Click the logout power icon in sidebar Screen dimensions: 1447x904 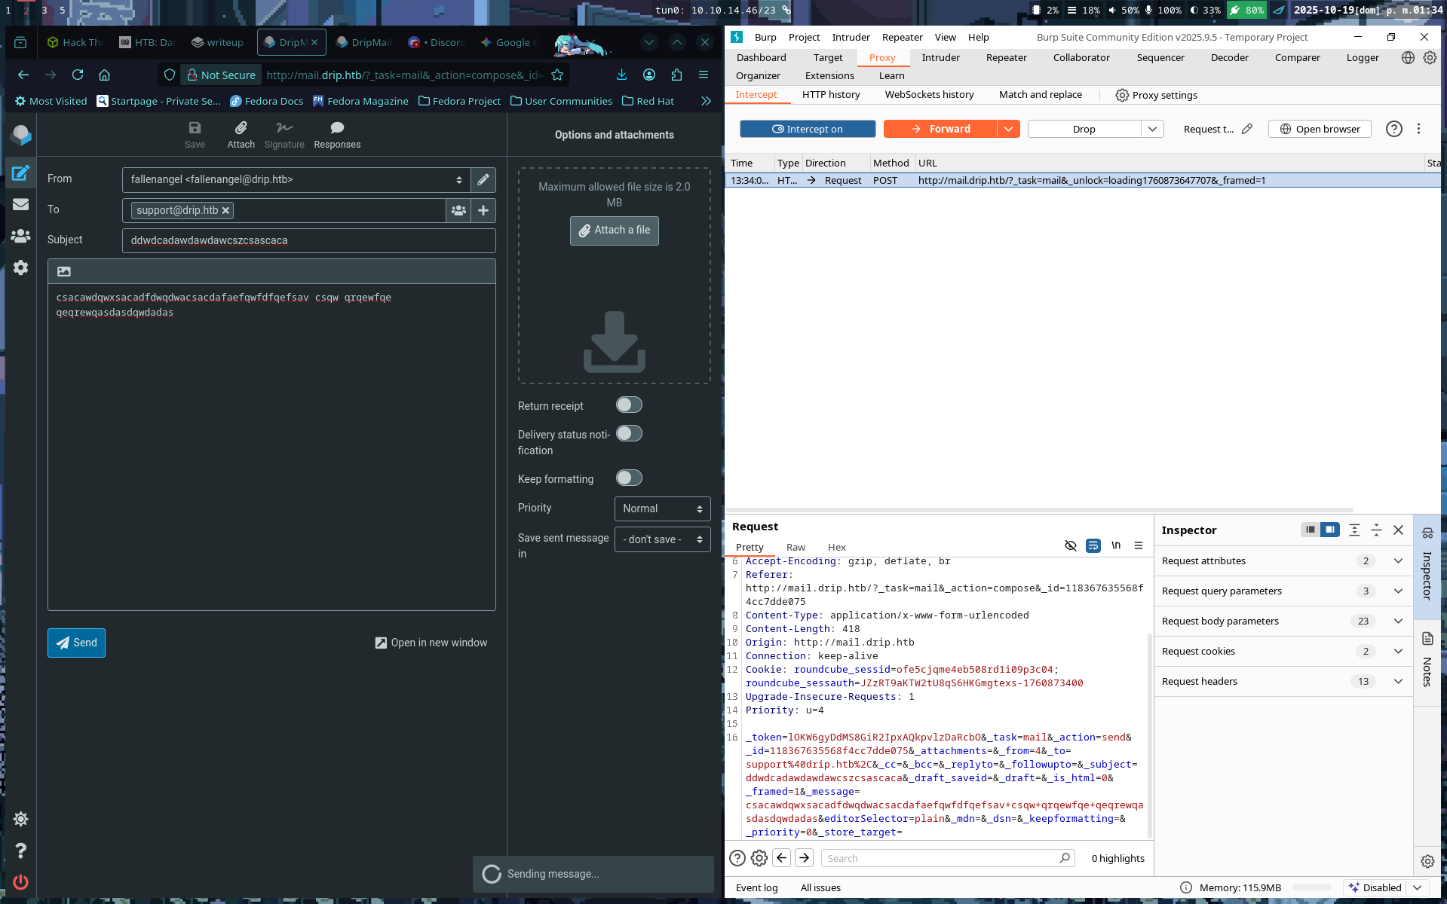[x=20, y=881]
